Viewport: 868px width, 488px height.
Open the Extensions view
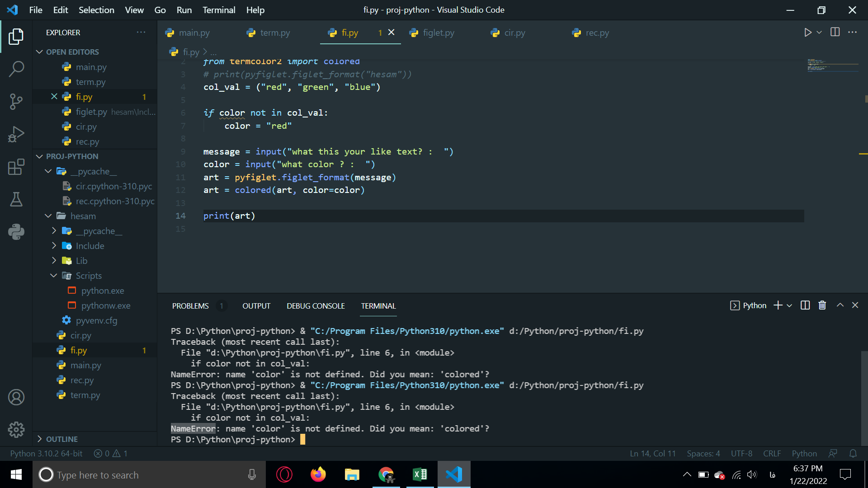(16, 167)
